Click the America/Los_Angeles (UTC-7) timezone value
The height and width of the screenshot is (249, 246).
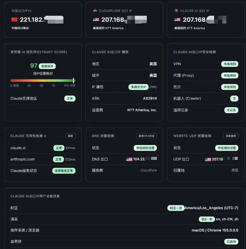pyautogui.click(x=211, y=208)
